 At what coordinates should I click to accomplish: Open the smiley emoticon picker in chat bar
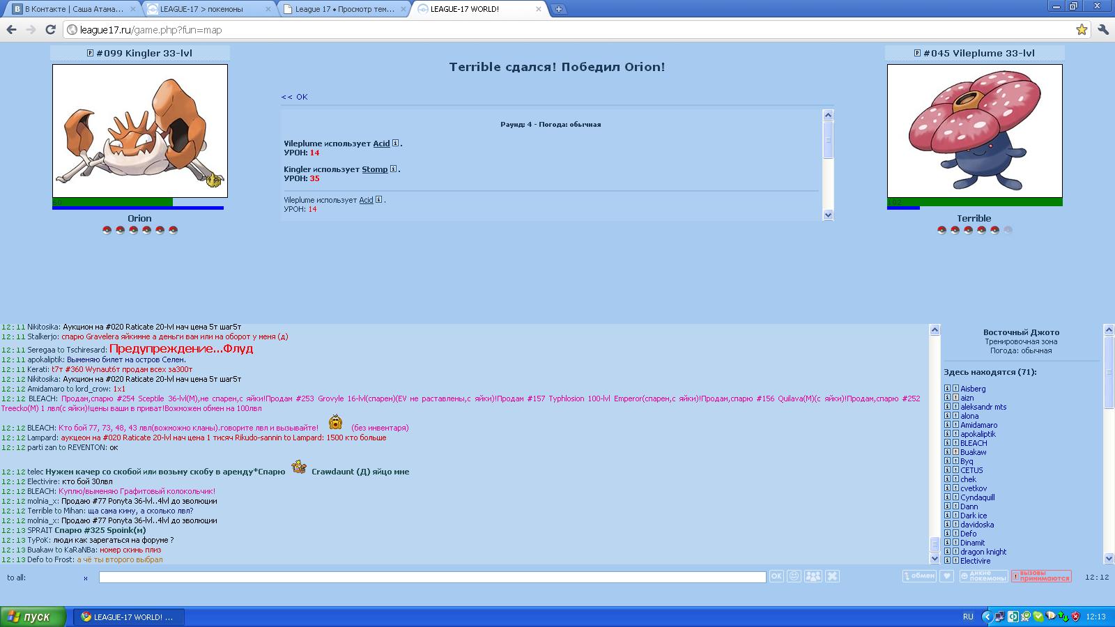(794, 576)
